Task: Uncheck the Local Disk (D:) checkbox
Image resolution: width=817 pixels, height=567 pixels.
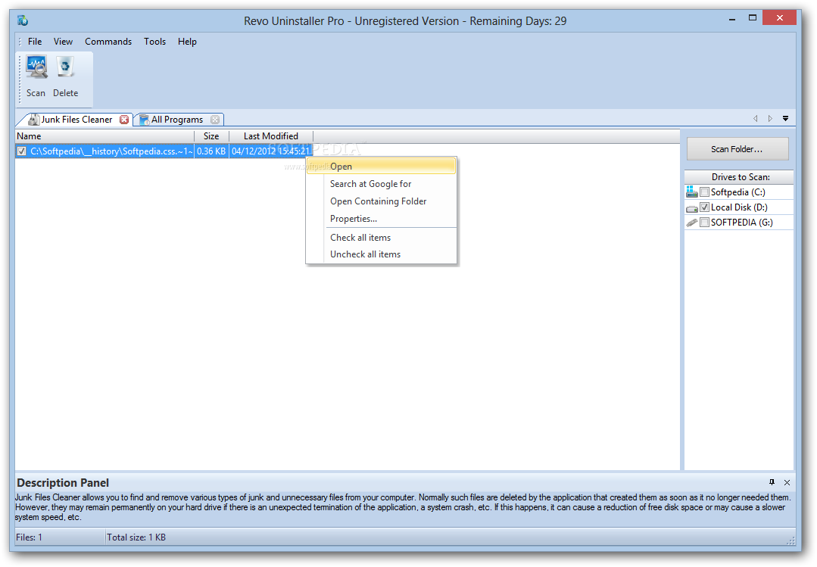Action: (704, 207)
